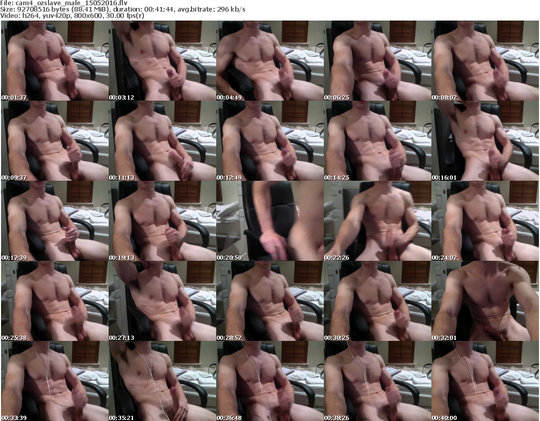540x421 pixels.
Task: Pick the blurred frame stamped 00:20:50
Action: [x=270, y=221]
